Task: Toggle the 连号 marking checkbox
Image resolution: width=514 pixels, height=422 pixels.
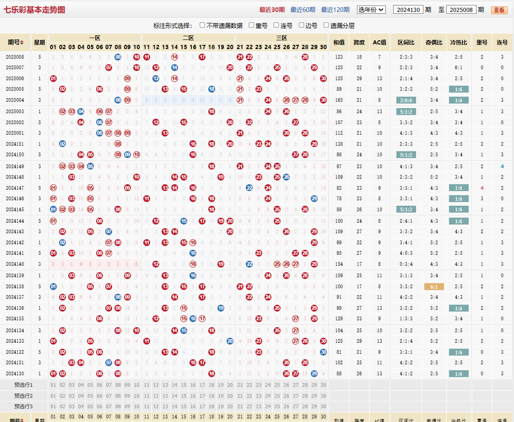Action: click(276, 25)
